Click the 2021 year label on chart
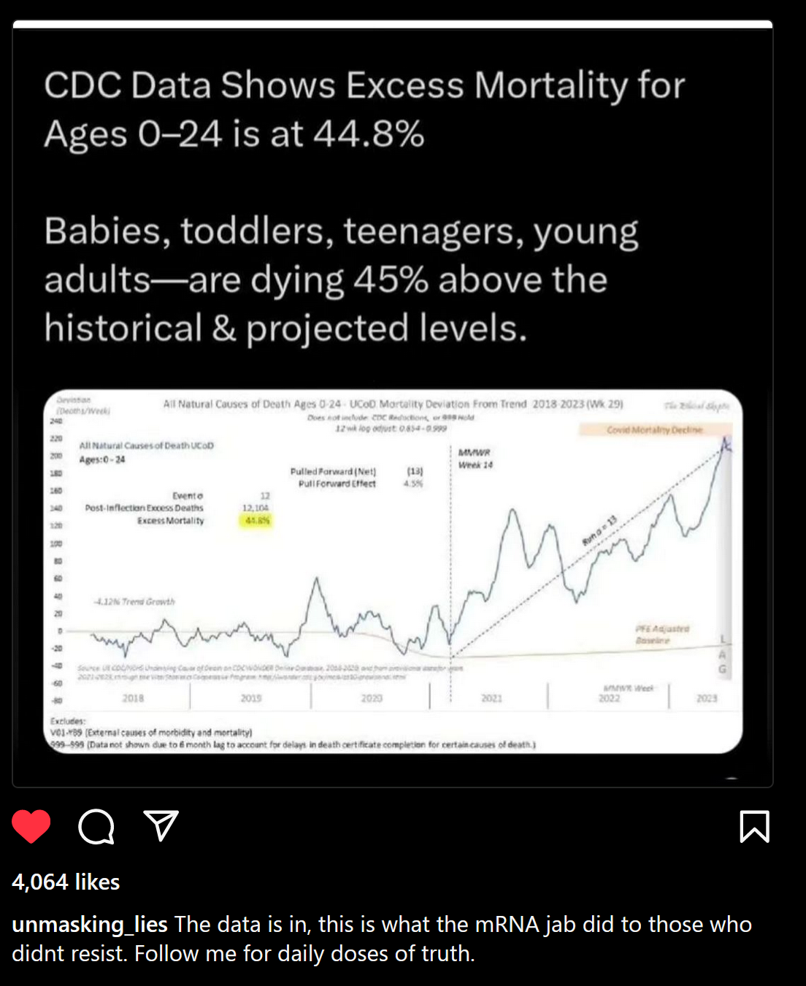The width and height of the screenshot is (806, 986). (491, 698)
